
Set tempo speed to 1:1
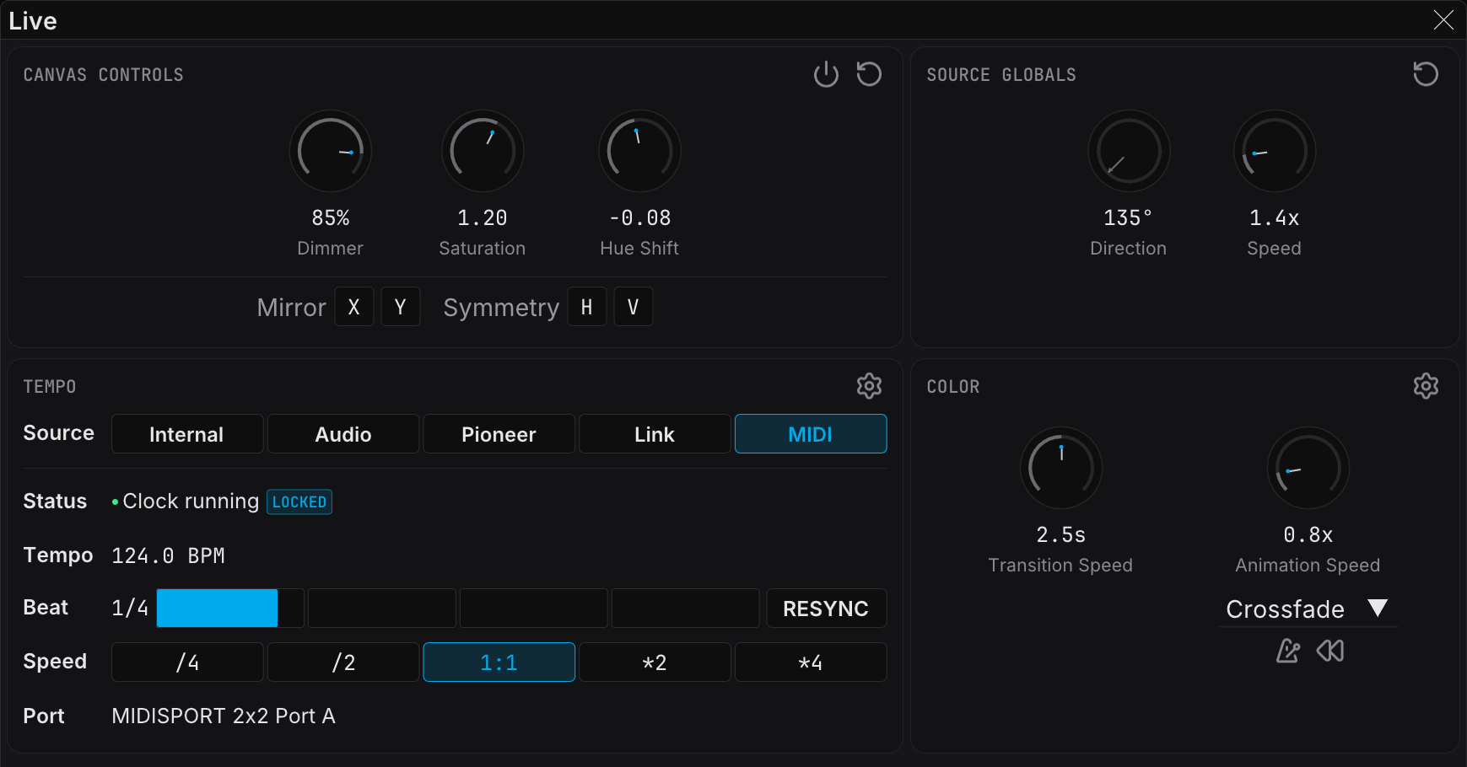(499, 662)
